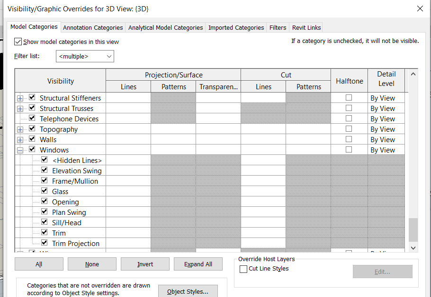Image resolution: width=431 pixels, height=297 pixels.
Task: Uncheck Show model categories in this view
Action: tap(18, 41)
